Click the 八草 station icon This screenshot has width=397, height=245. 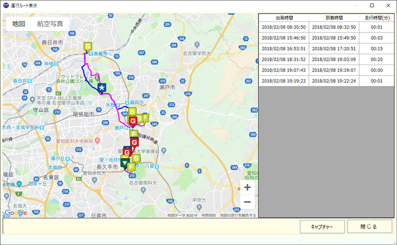(157, 166)
